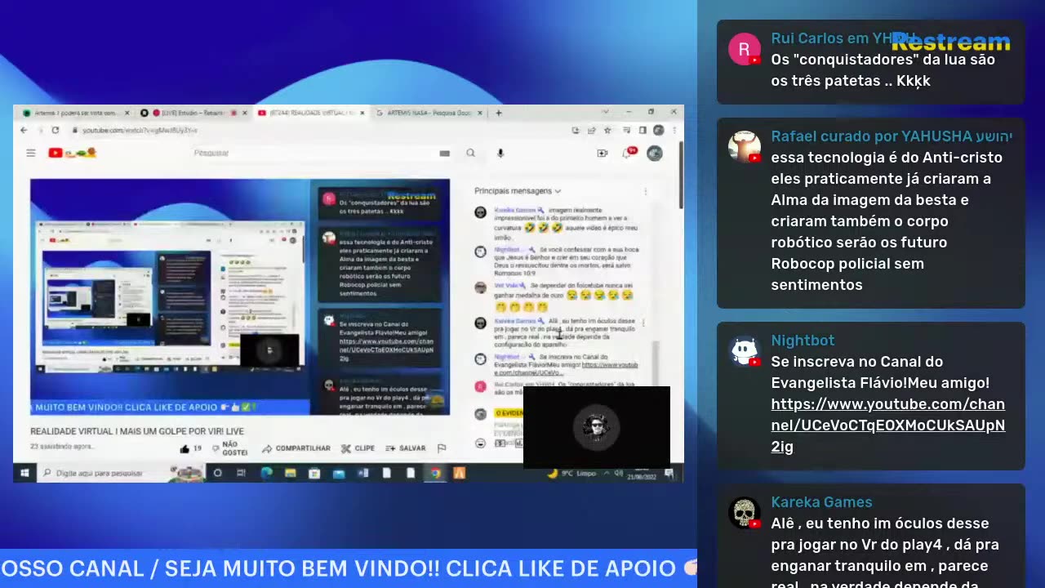Open the orange app icon on taskbar
This screenshot has width=1045, height=588.
459,473
